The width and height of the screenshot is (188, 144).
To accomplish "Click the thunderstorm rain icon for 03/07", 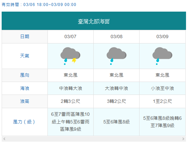I will point(70,56).
